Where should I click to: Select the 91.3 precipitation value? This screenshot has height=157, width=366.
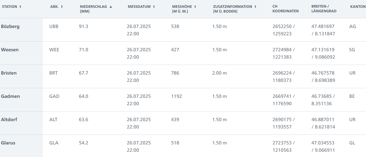[x=84, y=26]
